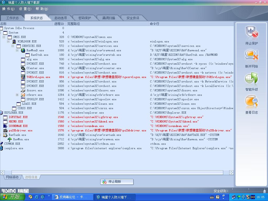
Task: Switch to the 安全资讯 tab
Action: [133, 18]
